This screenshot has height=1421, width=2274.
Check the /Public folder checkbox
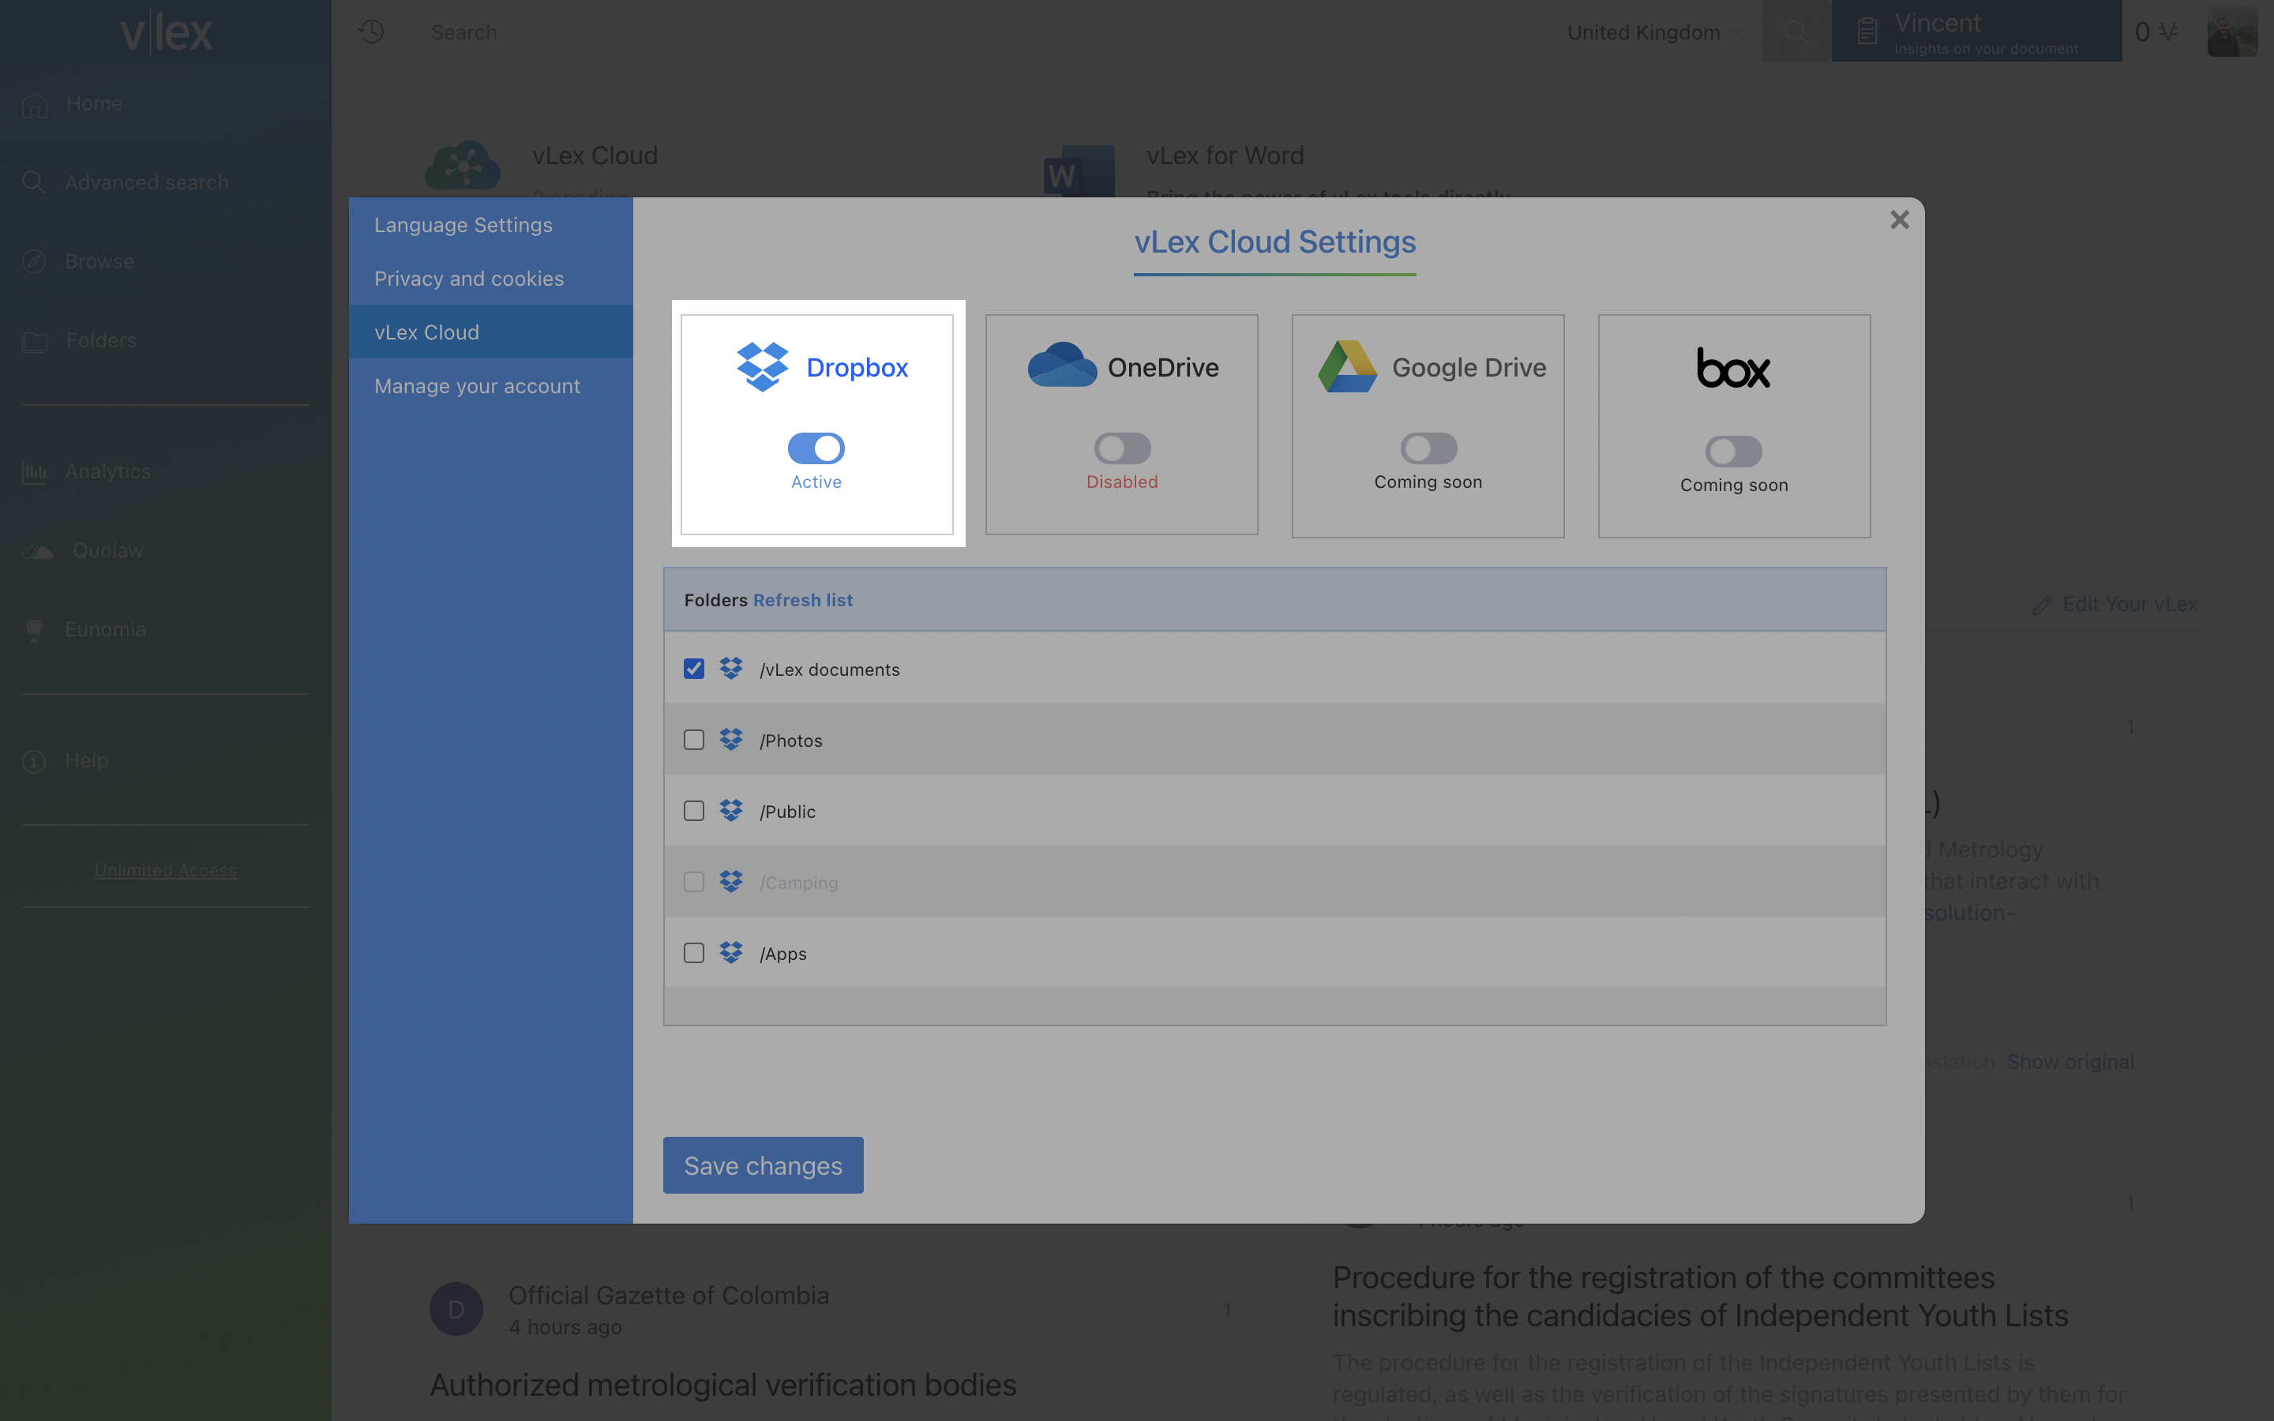693,810
